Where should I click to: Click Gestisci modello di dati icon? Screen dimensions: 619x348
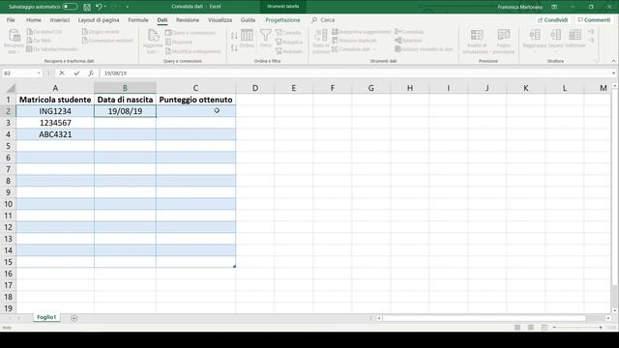point(398,49)
